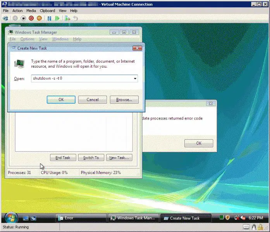This screenshot has width=270, height=232.
Task: Click the Revert undo toolbar icon
Action: (x=76, y=18)
